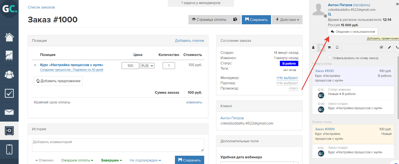Open course 'Настройка процессов с нуля' link
This screenshot has height=164, width=399.
(x=72, y=65)
